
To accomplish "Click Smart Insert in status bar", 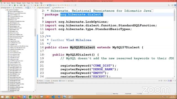I will pos(128,94).
